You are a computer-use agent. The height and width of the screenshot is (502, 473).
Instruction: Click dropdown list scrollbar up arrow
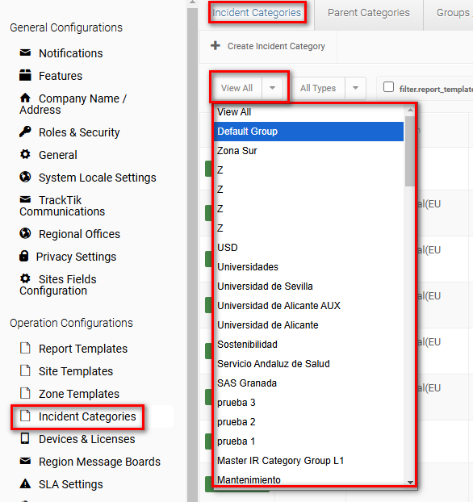410,110
